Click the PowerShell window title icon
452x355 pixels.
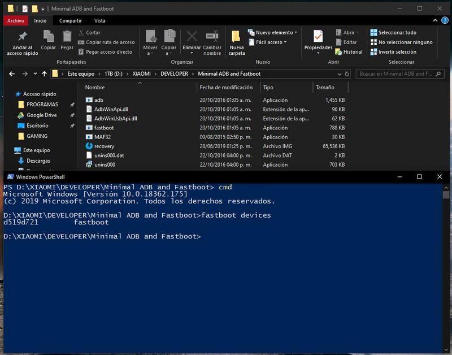click(x=10, y=177)
